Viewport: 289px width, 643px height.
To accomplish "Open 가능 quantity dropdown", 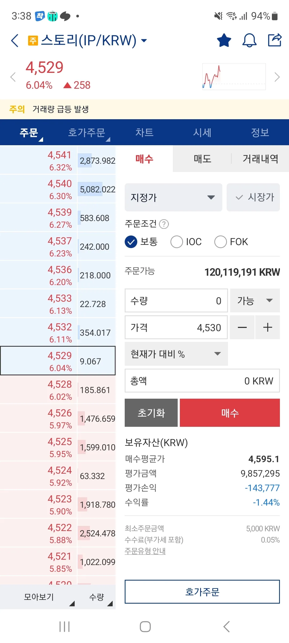I will point(255,301).
